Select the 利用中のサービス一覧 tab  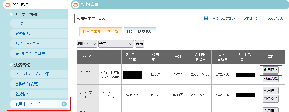coord(100,32)
